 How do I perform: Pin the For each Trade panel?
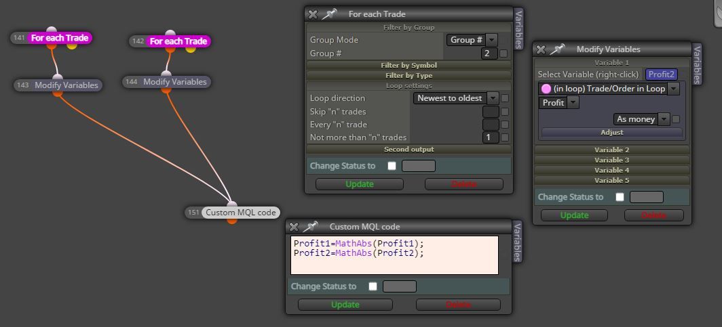[329, 14]
